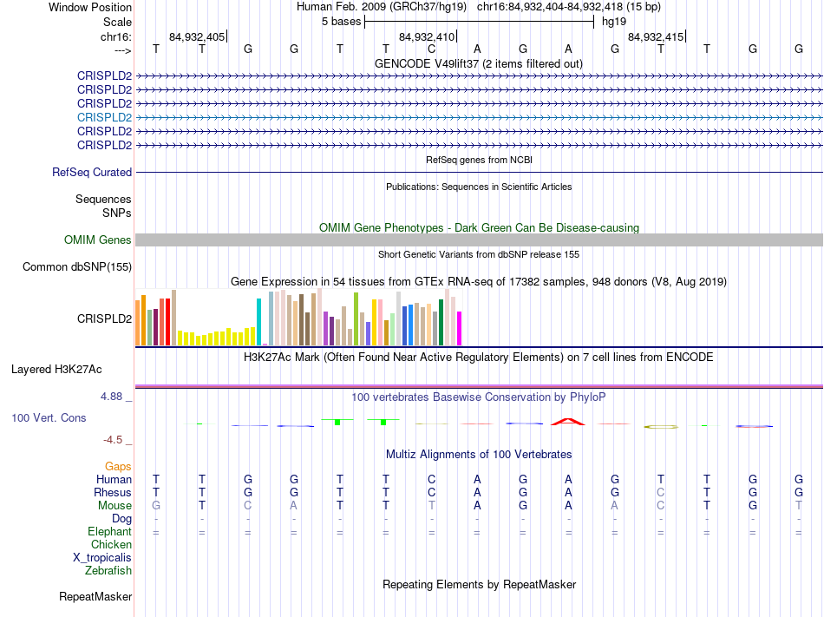This screenshot has width=824, height=617.
Task: Click the Layered H3K27Ac track label
Action: 56,369
